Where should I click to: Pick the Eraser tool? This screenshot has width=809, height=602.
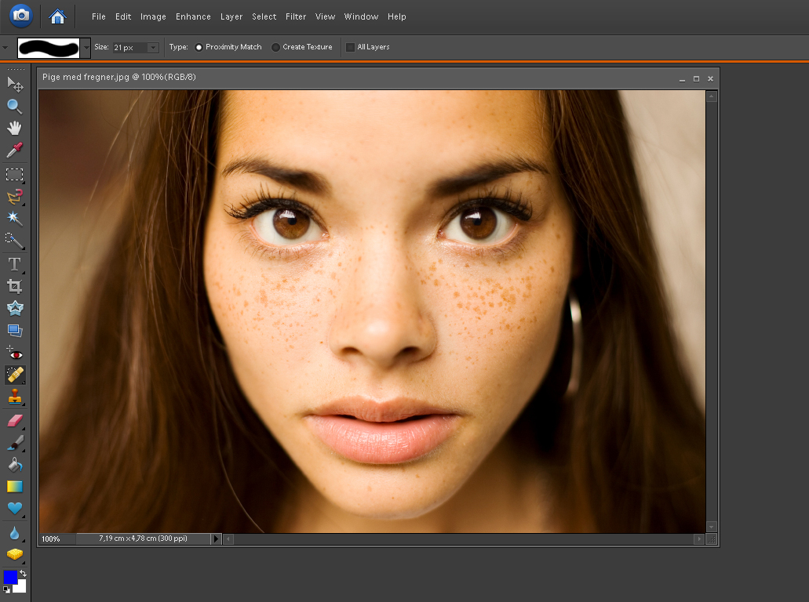[x=14, y=421]
